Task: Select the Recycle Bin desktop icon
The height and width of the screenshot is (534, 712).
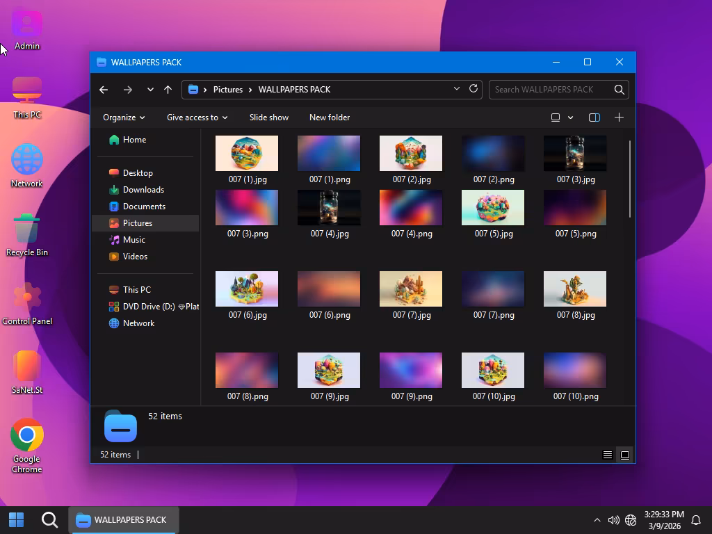Action: (26, 229)
